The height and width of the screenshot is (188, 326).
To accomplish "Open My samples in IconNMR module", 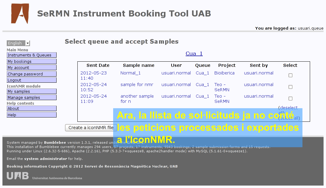I will coord(31,91).
